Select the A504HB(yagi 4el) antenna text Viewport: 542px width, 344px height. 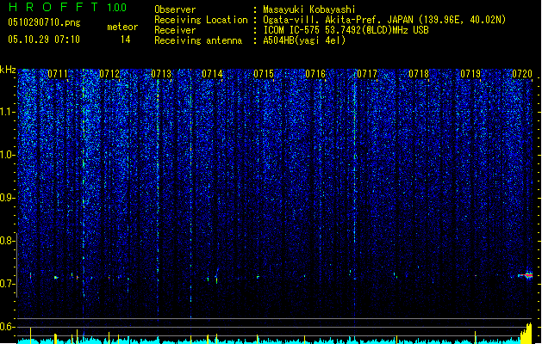(x=304, y=40)
